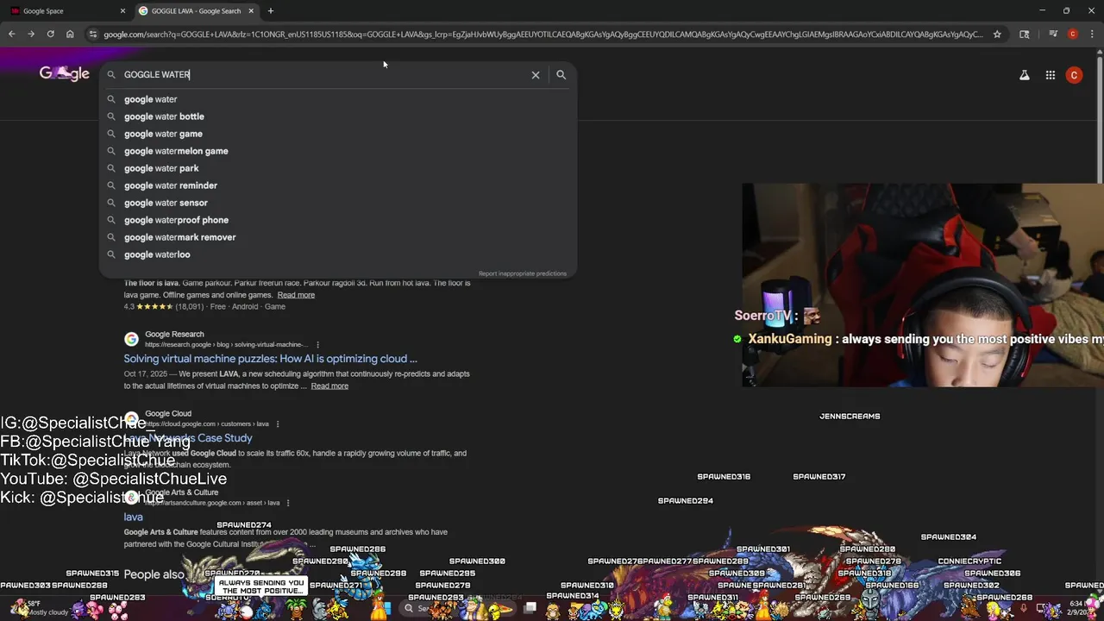Click the magnifier search button
Image resolution: width=1104 pixels, height=621 pixels.
point(561,75)
